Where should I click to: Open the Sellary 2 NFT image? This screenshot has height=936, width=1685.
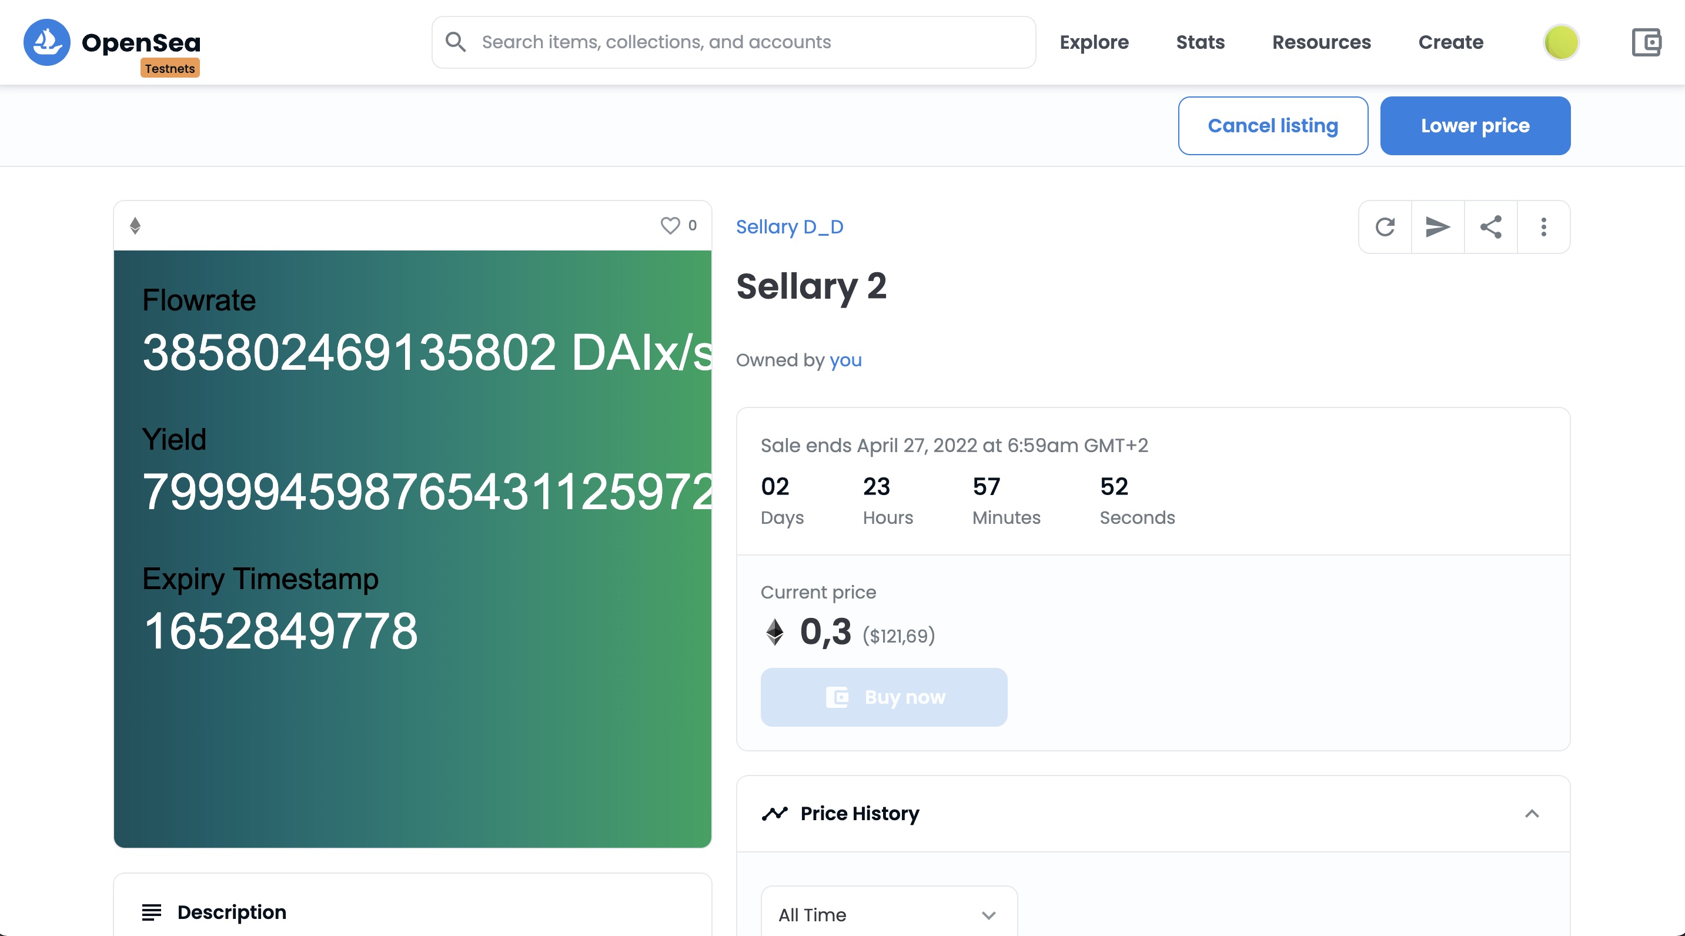click(x=412, y=549)
